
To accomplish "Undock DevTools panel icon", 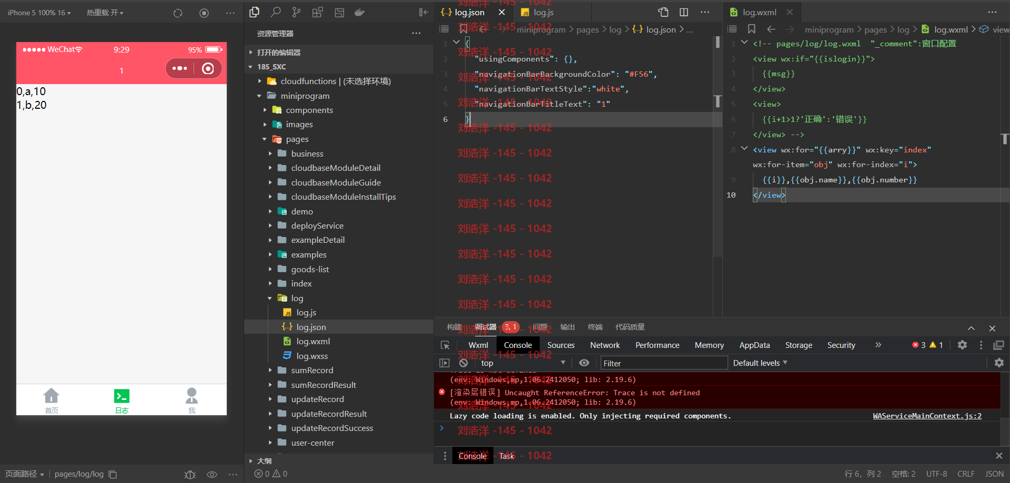I will pos(998,345).
